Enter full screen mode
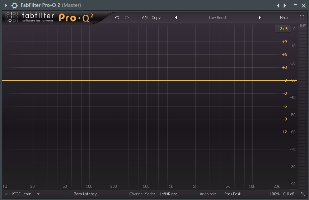This screenshot has height=200, width=309. click(302, 18)
